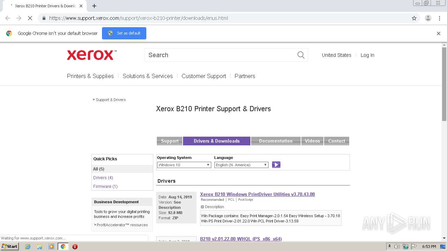This screenshot has width=447, height=251.
Task: Filter by Drivers (4)
Action: pos(103,178)
